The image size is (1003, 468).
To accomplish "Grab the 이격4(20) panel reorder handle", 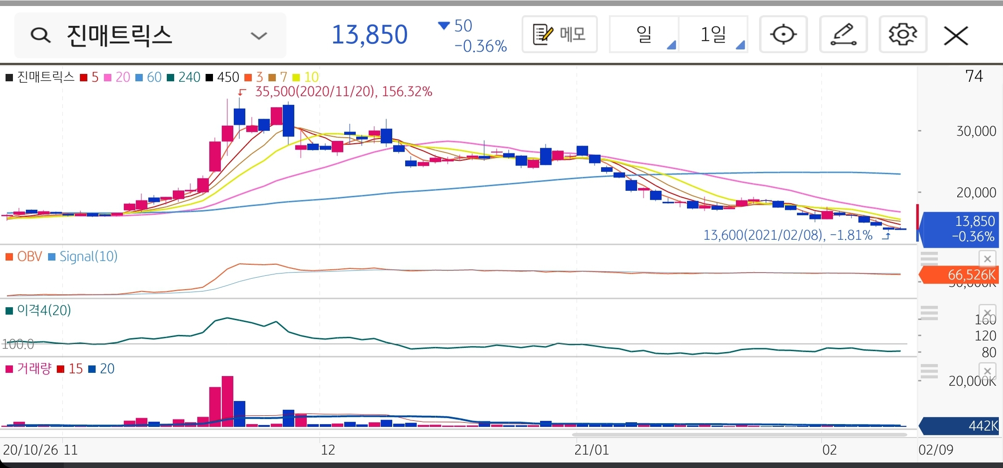I will 929,313.
